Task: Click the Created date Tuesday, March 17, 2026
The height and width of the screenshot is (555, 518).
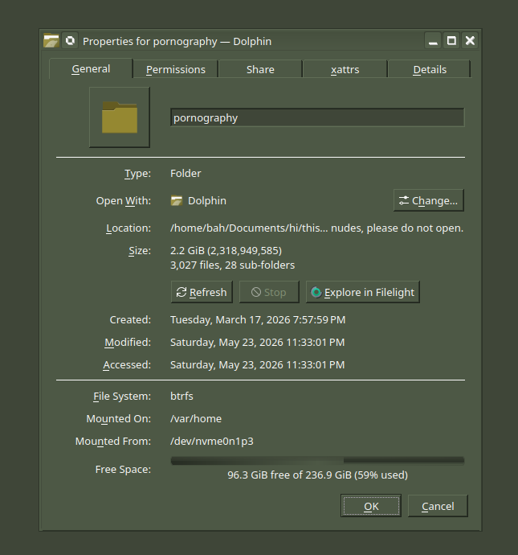Action: (x=258, y=319)
